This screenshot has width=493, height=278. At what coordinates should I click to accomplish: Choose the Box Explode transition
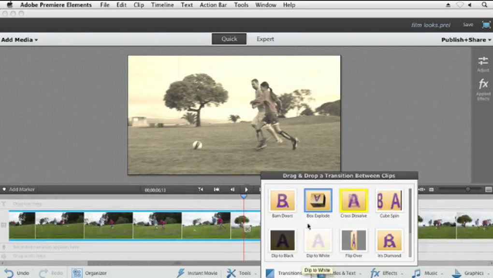coord(318,200)
